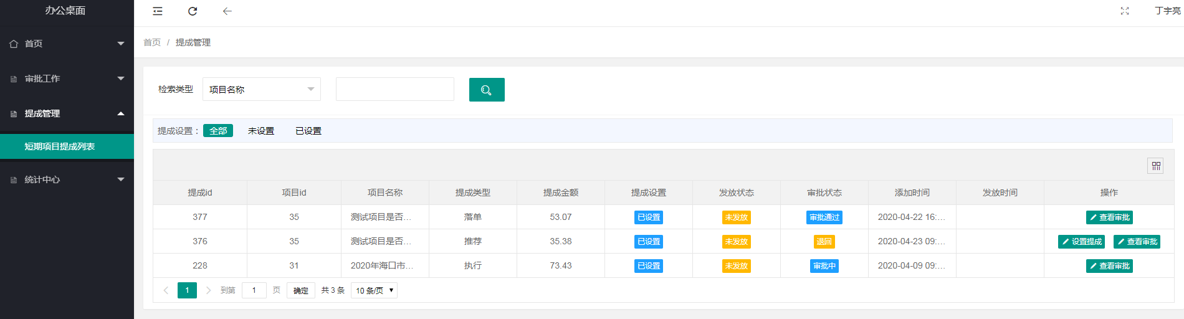Expand the 统计中心 sidebar menu arrow
Screen dimensions: 1184x319
pos(121,179)
